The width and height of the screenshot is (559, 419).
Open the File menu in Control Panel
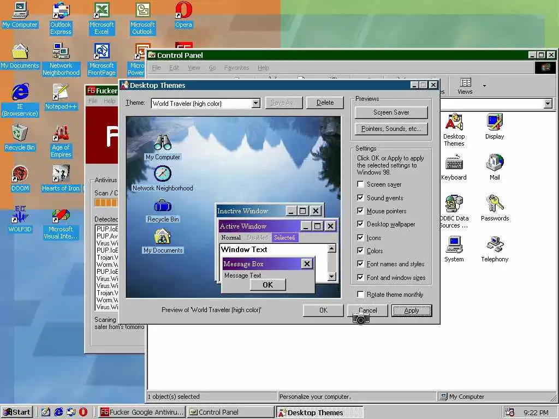pos(156,68)
